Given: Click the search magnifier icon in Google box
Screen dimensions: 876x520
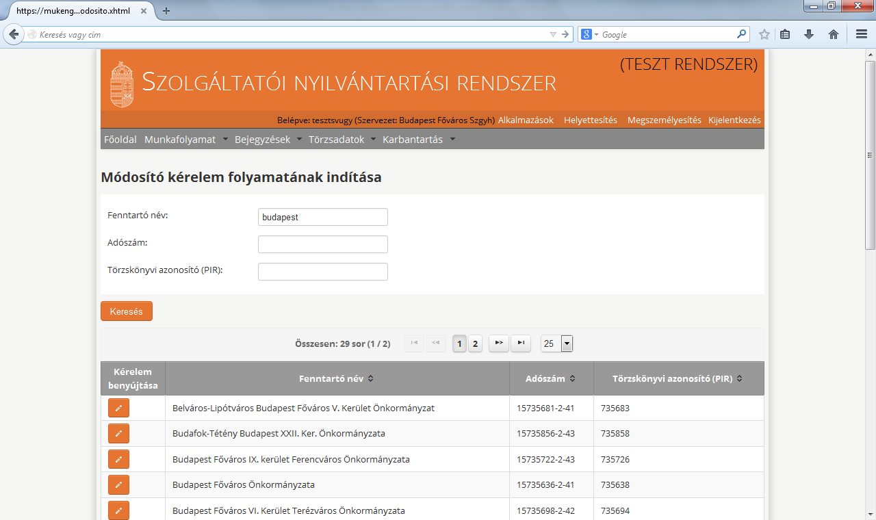Looking at the screenshot, I should click(742, 34).
